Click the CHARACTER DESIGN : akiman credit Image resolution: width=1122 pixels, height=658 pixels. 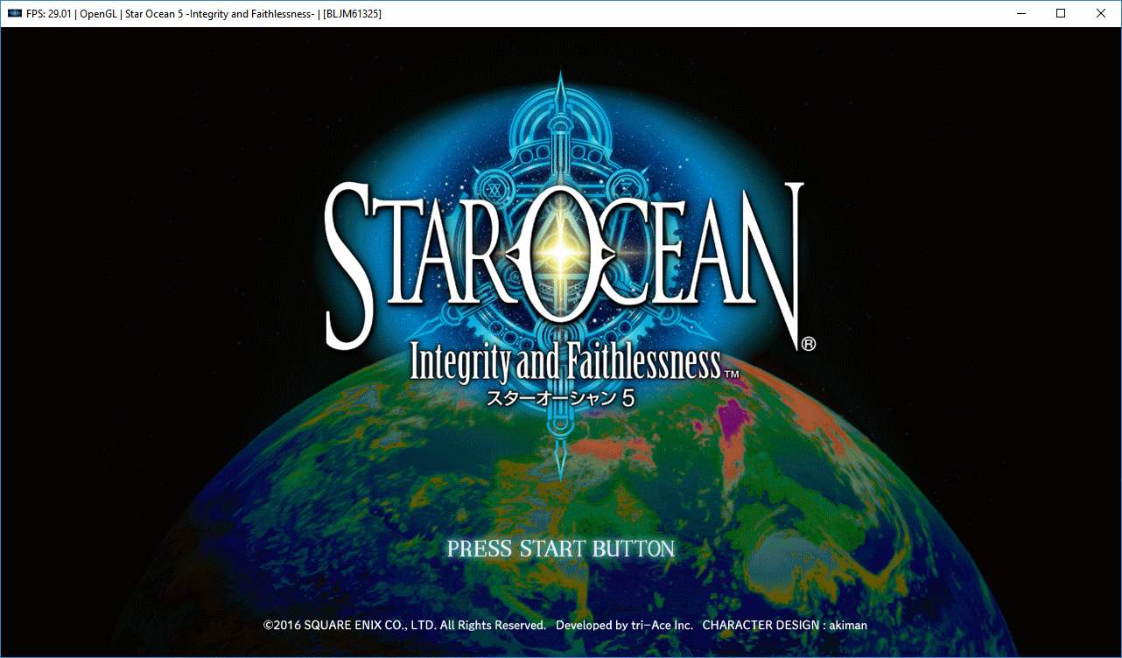coord(785,626)
